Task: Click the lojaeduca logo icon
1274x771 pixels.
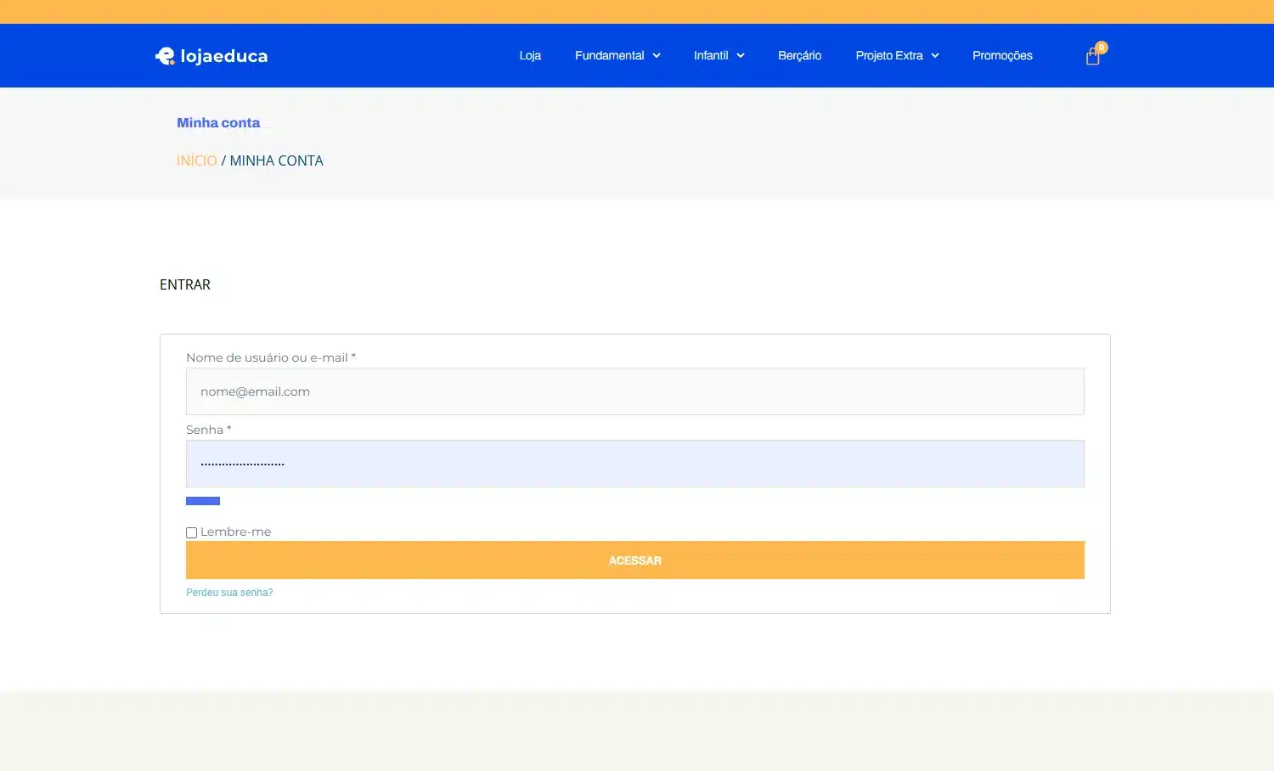Action: 165,56
